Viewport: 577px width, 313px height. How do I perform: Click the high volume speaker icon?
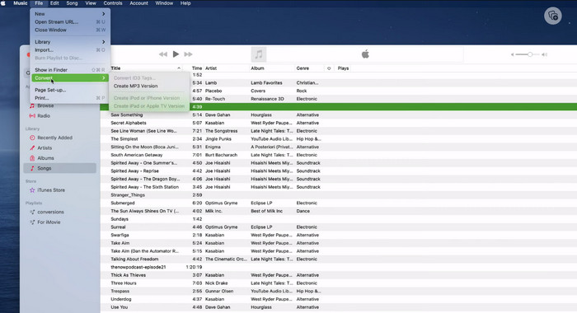click(545, 54)
